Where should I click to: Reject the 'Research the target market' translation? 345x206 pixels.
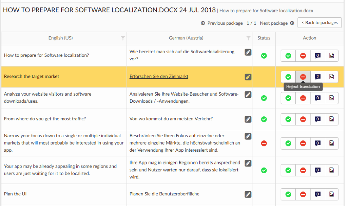(x=303, y=77)
